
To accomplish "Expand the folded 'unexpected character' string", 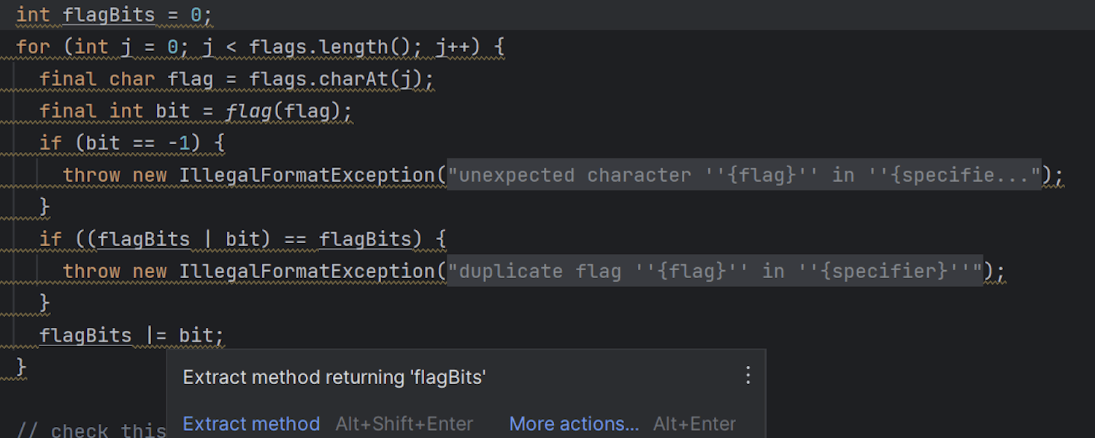I will tap(744, 175).
